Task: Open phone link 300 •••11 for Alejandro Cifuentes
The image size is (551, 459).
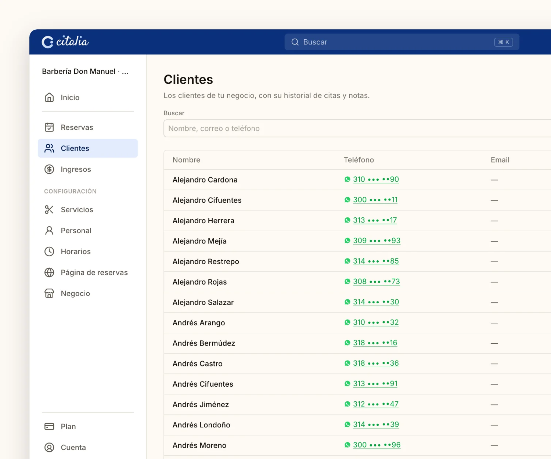Action: (375, 200)
